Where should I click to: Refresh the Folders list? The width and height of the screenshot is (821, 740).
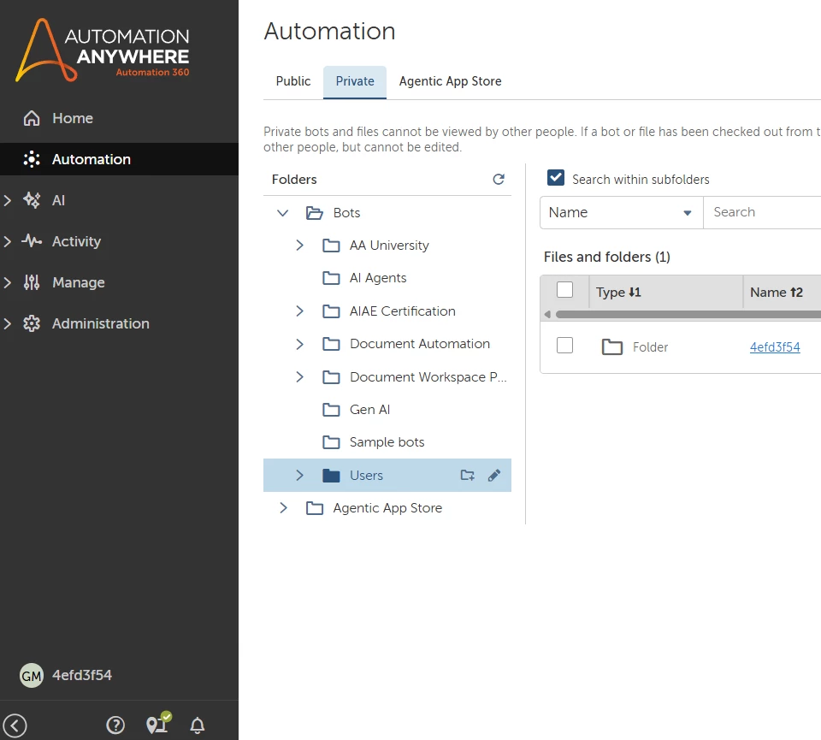[x=499, y=179]
